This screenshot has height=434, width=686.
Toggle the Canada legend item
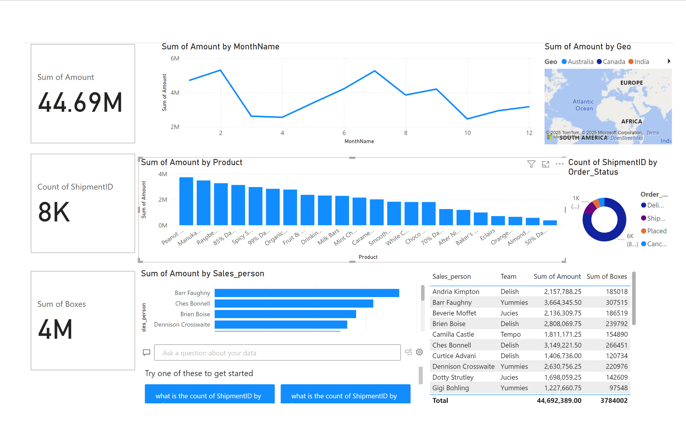[611, 62]
